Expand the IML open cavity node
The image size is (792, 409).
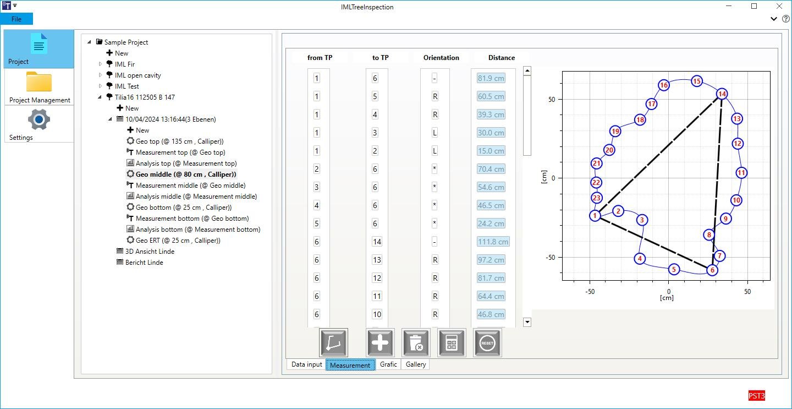pos(101,75)
